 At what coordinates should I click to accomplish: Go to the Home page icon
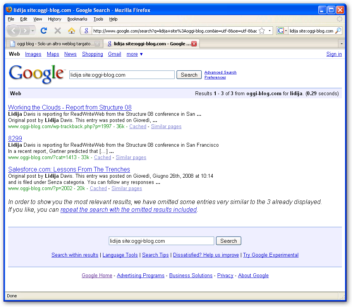pos(71,31)
